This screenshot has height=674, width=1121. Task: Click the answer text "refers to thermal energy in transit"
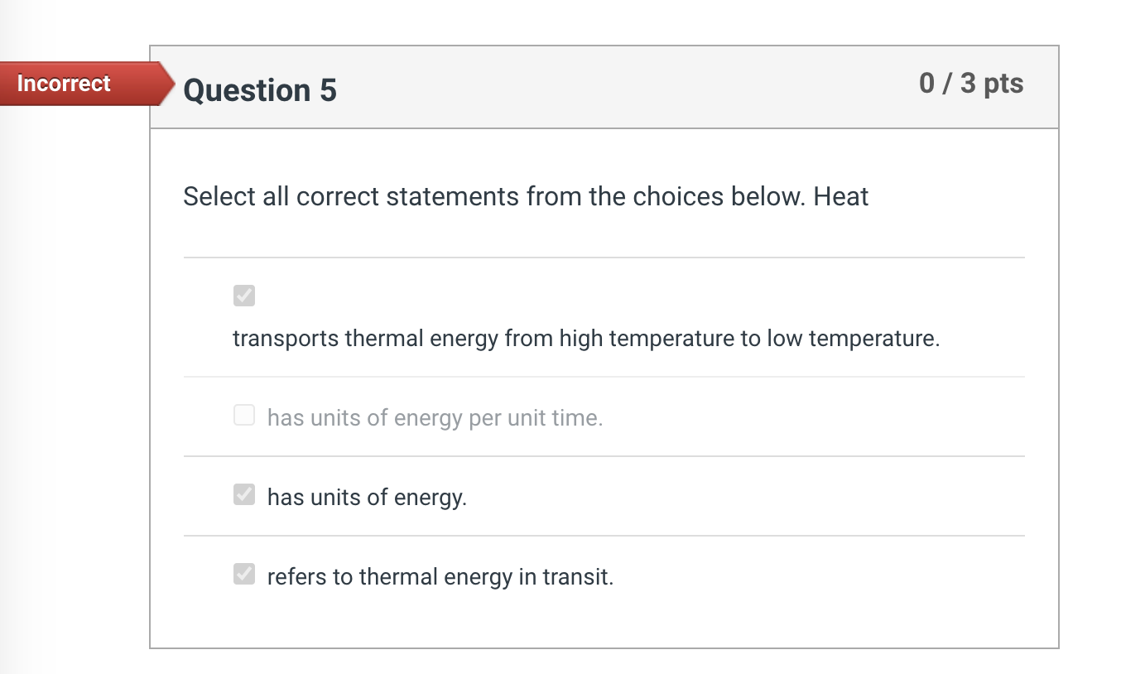coord(440,576)
